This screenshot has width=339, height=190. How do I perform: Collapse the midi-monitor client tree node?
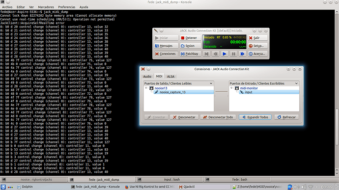[231, 88]
